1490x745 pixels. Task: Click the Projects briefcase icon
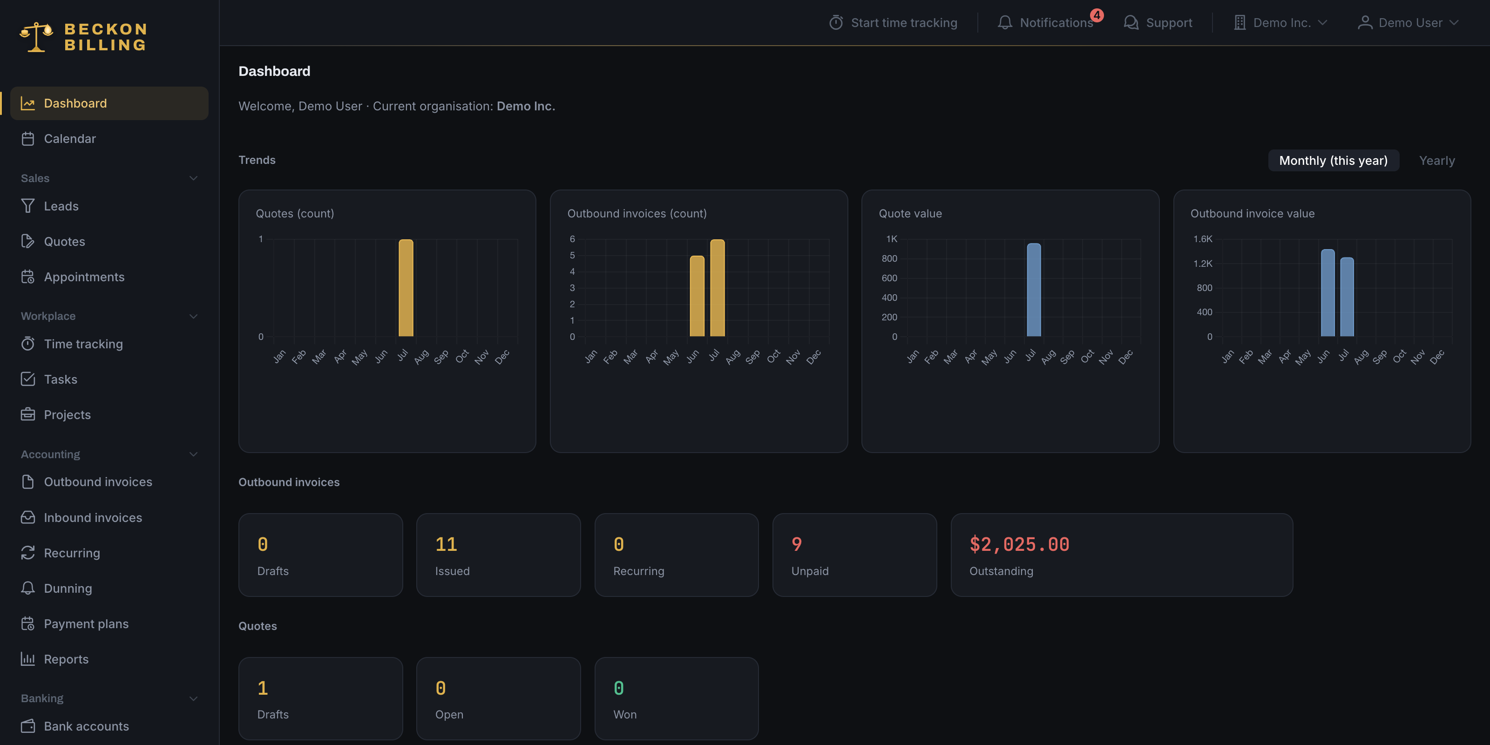click(28, 415)
